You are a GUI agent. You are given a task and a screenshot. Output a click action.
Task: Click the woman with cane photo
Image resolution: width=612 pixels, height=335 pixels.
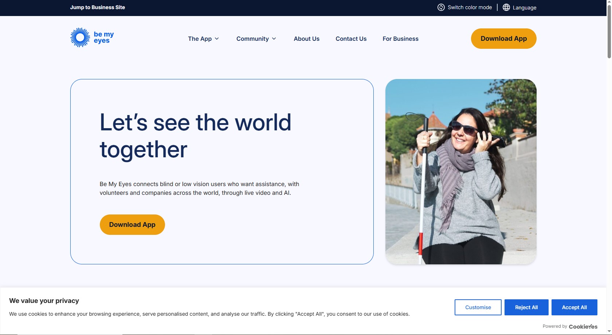point(461,172)
